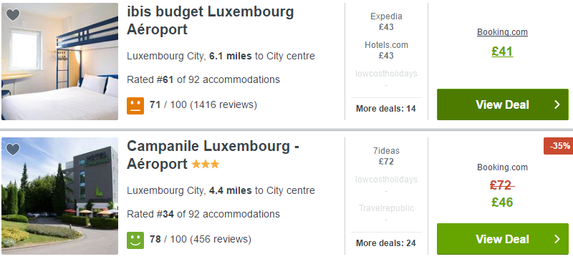Screen dimensions: 573x259
Task: Click arrow chevron on ibis View Deal
Action: point(557,104)
